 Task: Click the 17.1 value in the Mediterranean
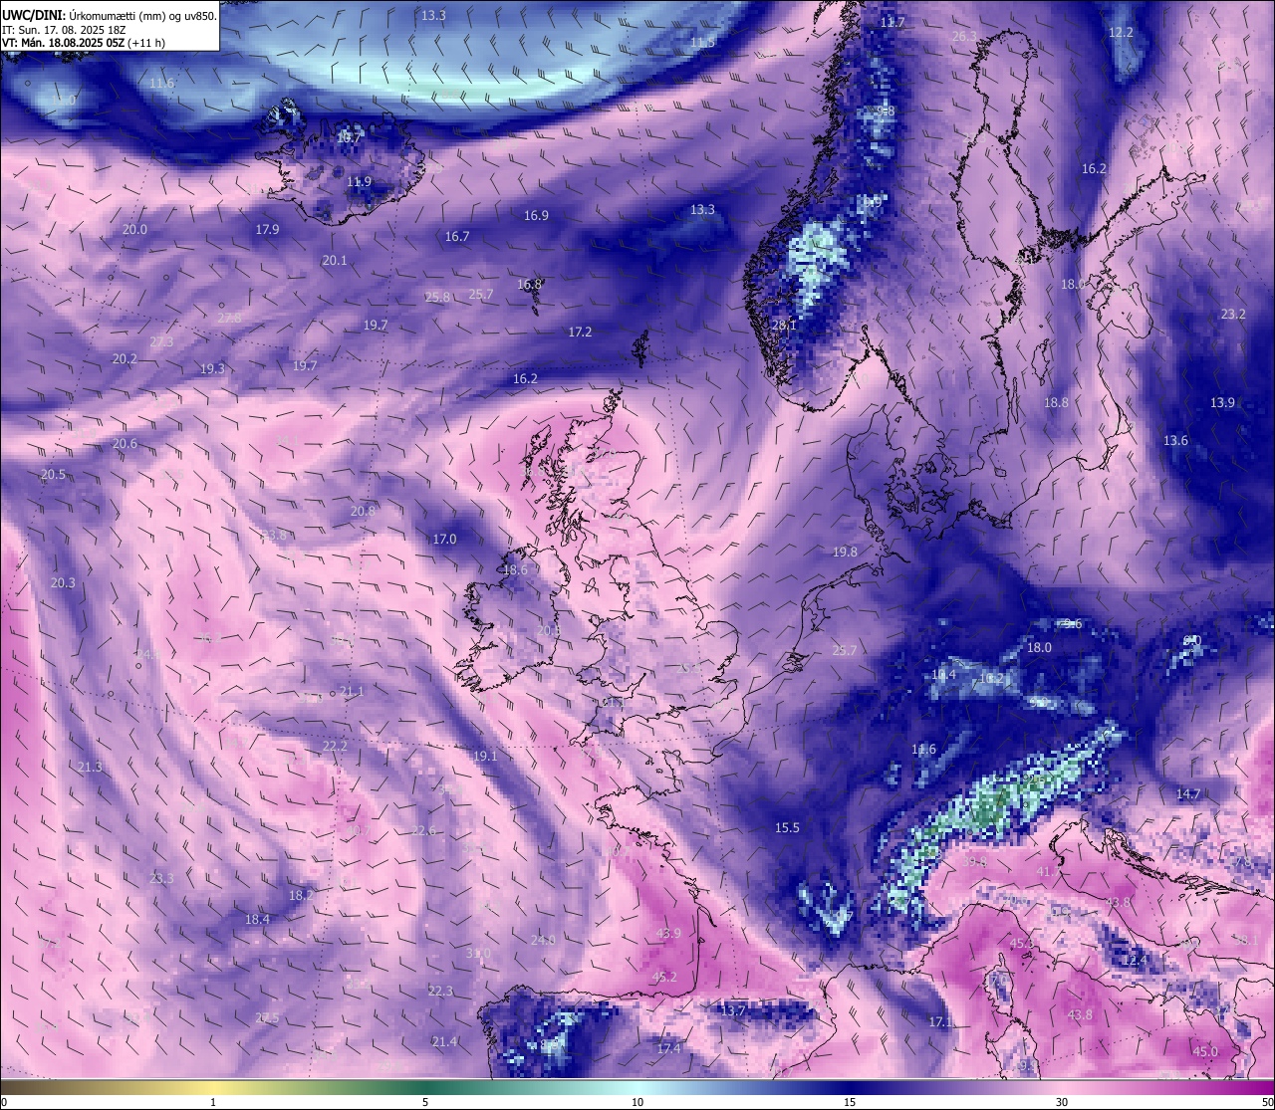click(x=940, y=1021)
